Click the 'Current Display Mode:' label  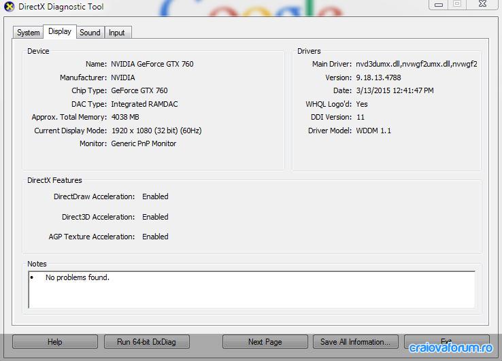point(71,131)
